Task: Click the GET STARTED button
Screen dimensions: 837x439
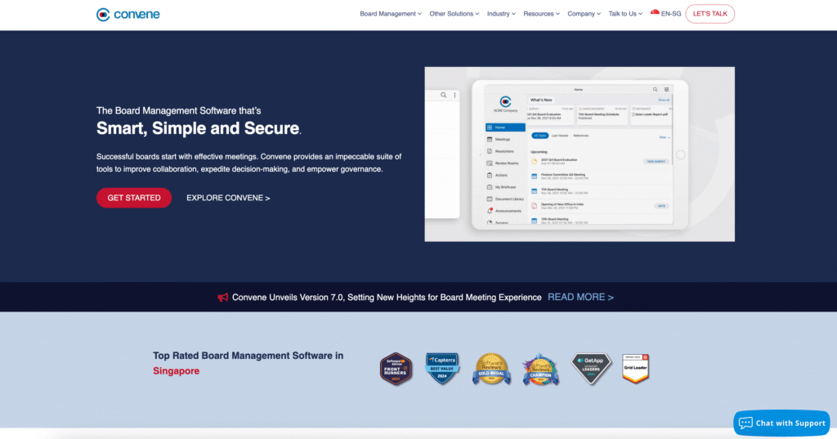Action: coord(134,198)
